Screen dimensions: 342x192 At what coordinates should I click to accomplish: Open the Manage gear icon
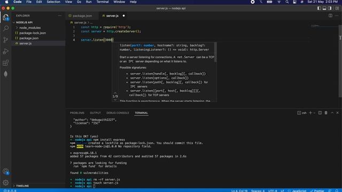coord(6,182)
